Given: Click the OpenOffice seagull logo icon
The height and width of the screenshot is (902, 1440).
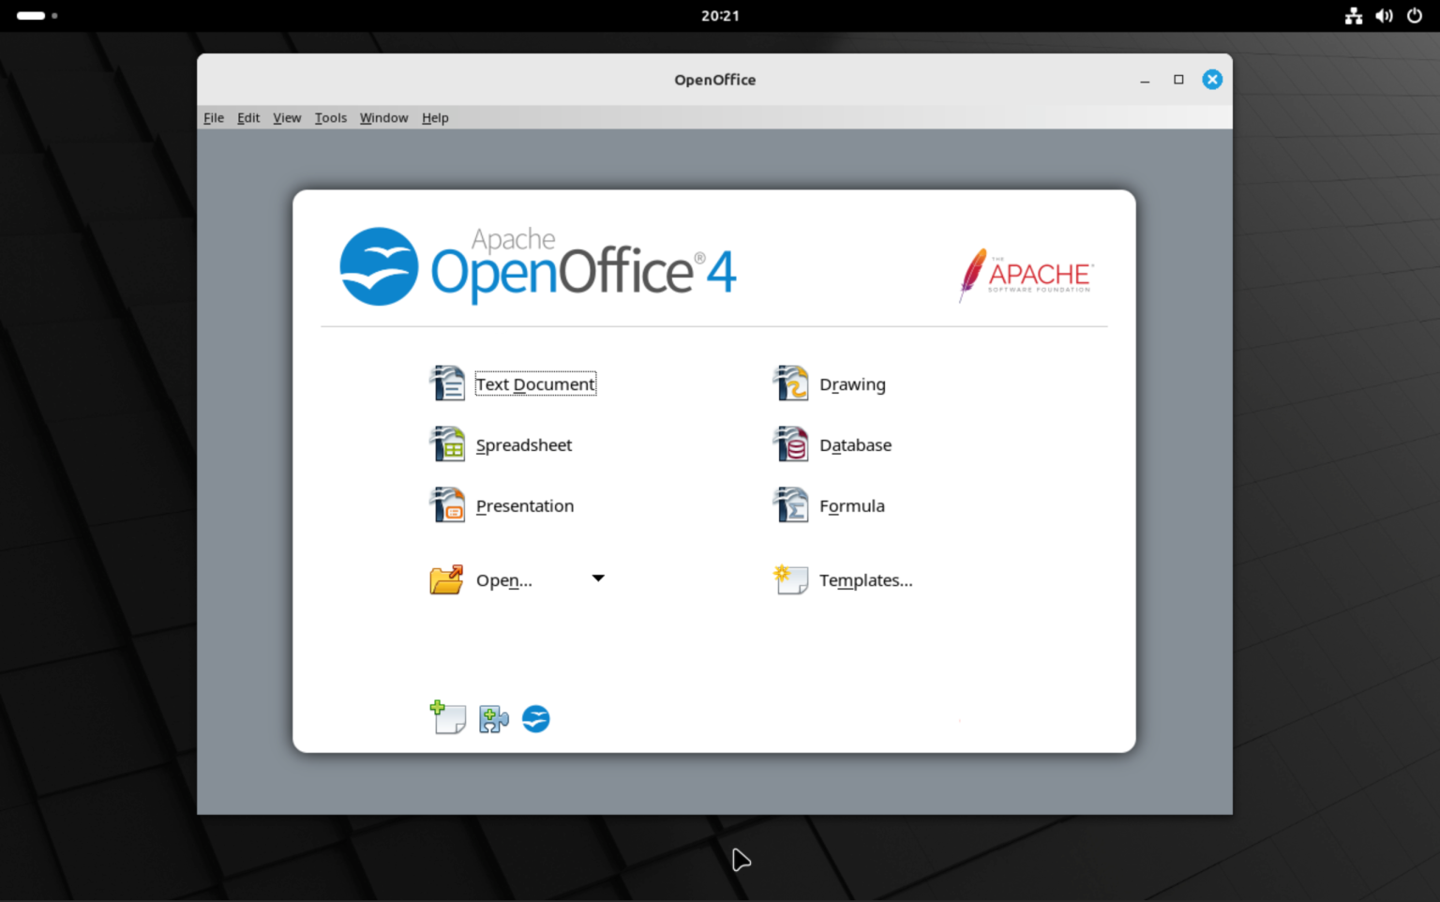Looking at the screenshot, I should (x=535, y=718).
